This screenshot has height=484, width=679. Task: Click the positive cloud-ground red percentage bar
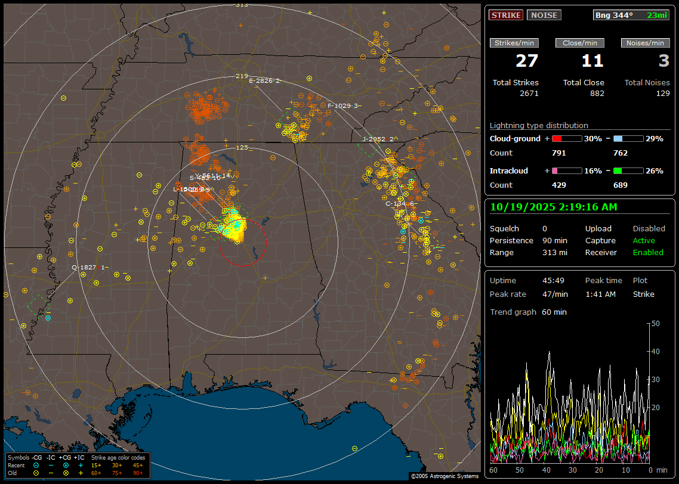[566, 138]
